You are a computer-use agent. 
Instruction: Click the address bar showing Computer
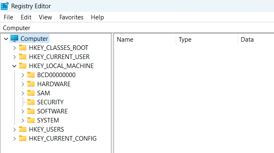pos(137,28)
